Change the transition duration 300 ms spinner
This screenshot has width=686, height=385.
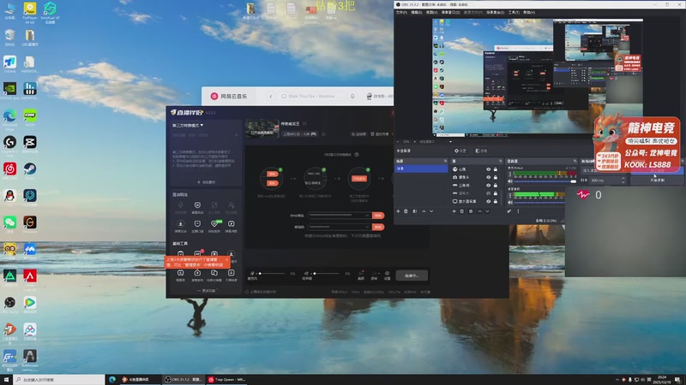[x=607, y=180]
